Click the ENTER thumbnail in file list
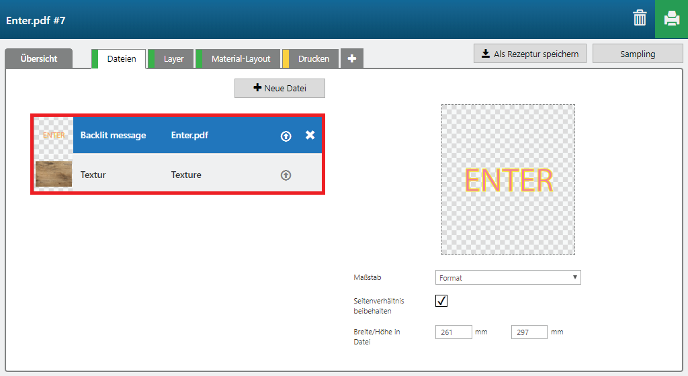This screenshot has height=376, width=688. click(x=54, y=135)
